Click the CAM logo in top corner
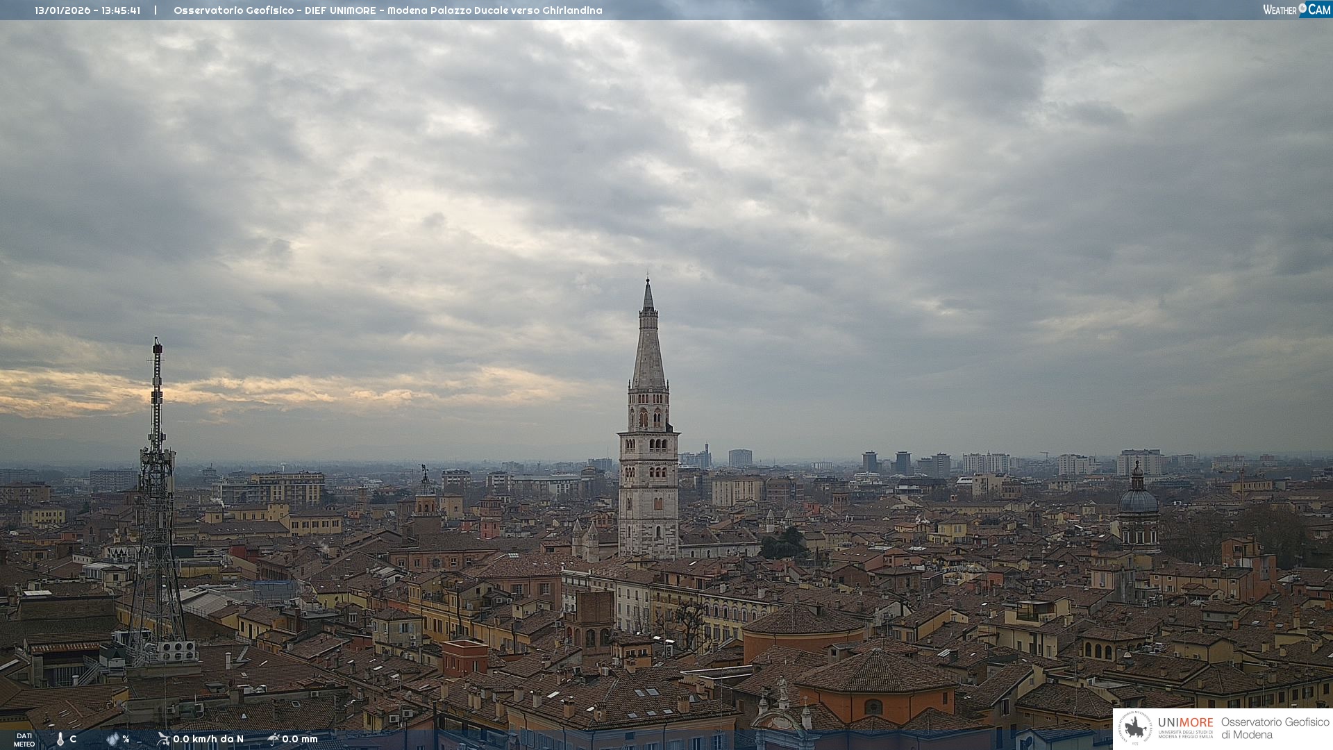The image size is (1333, 750). [x=1318, y=10]
